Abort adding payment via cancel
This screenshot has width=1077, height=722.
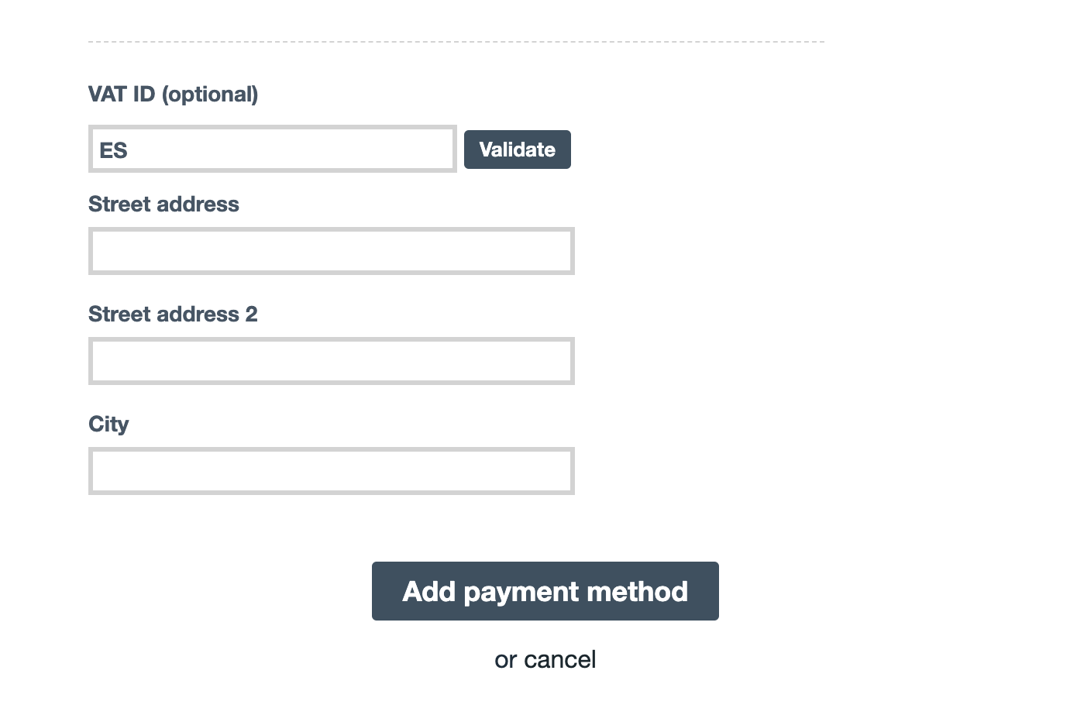tap(559, 659)
